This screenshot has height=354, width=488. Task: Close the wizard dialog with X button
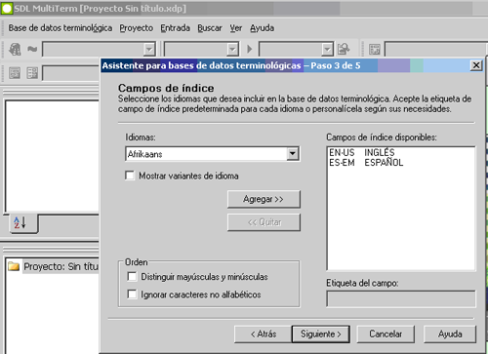click(476, 65)
